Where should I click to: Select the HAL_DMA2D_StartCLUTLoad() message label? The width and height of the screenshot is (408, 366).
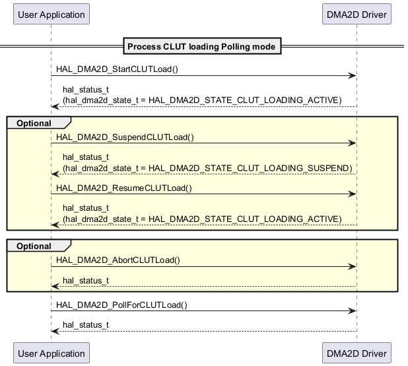pyautogui.click(x=118, y=69)
